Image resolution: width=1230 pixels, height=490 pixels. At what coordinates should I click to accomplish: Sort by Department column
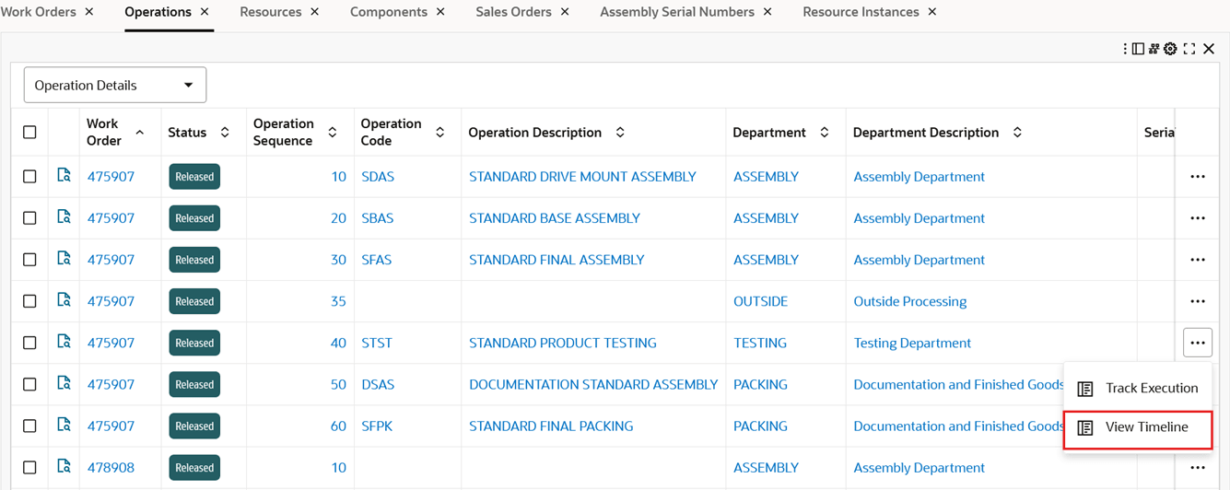pyautogui.click(x=825, y=133)
